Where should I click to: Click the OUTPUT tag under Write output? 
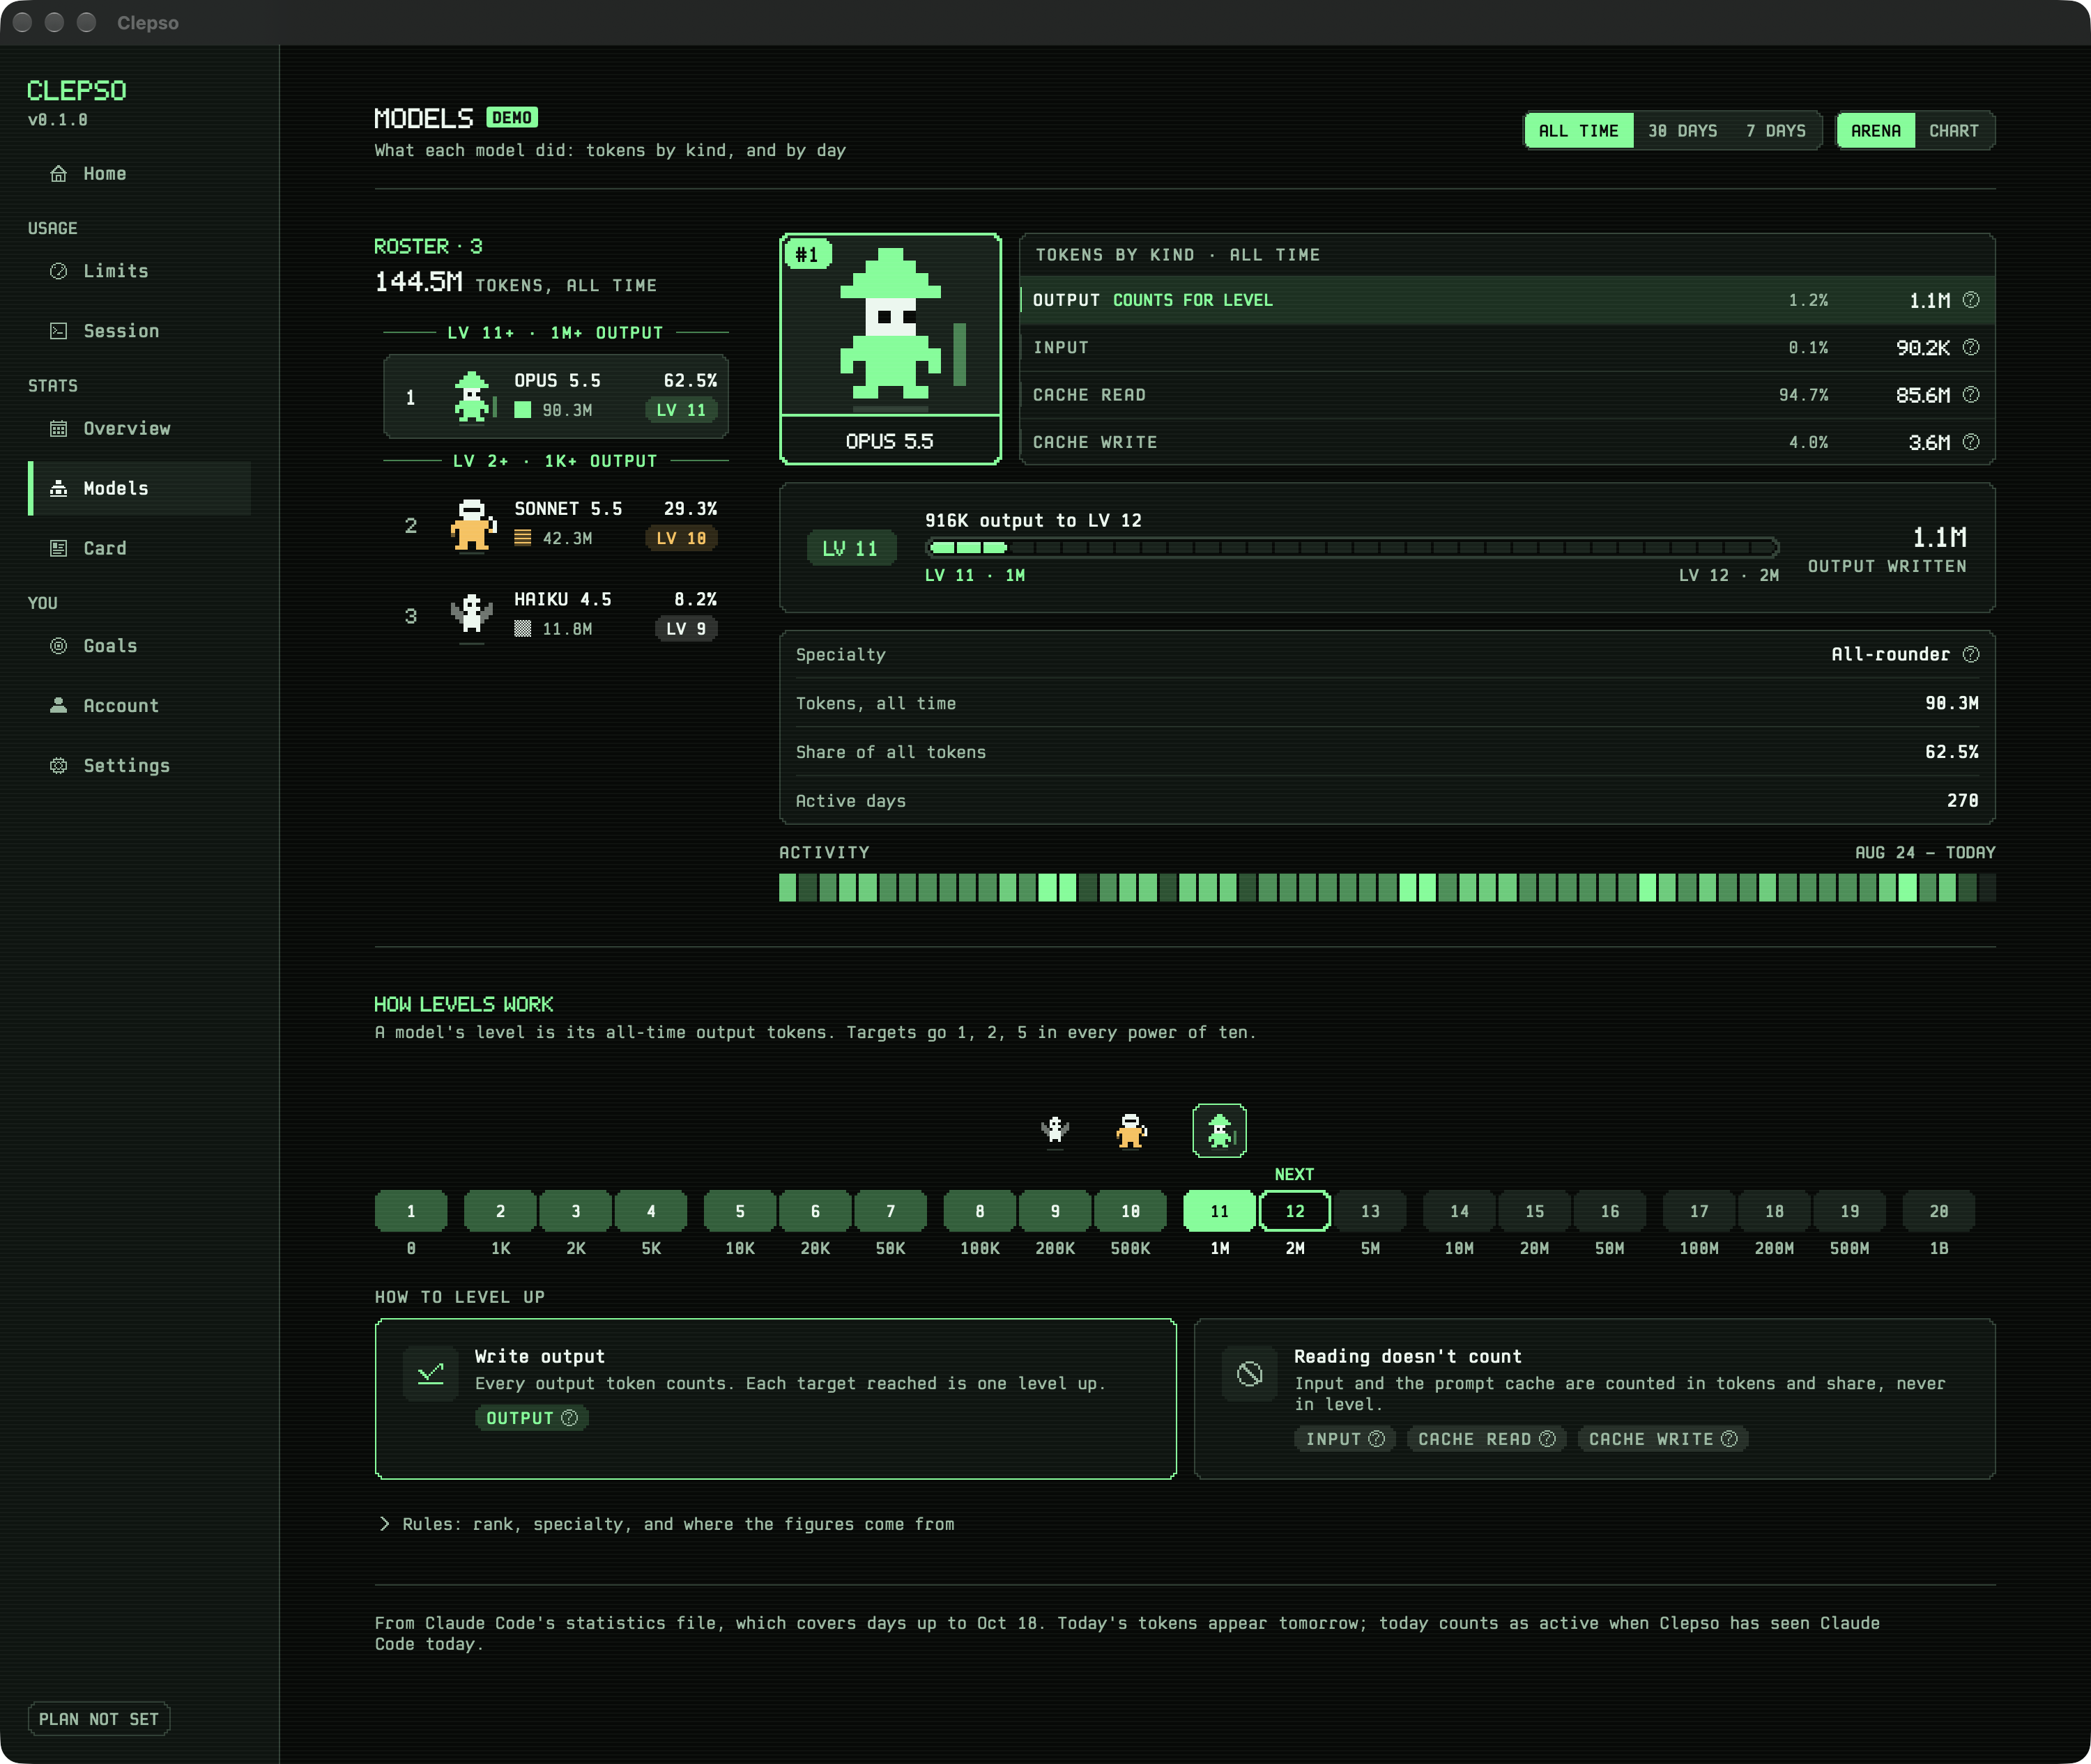click(x=531, y=1418)
